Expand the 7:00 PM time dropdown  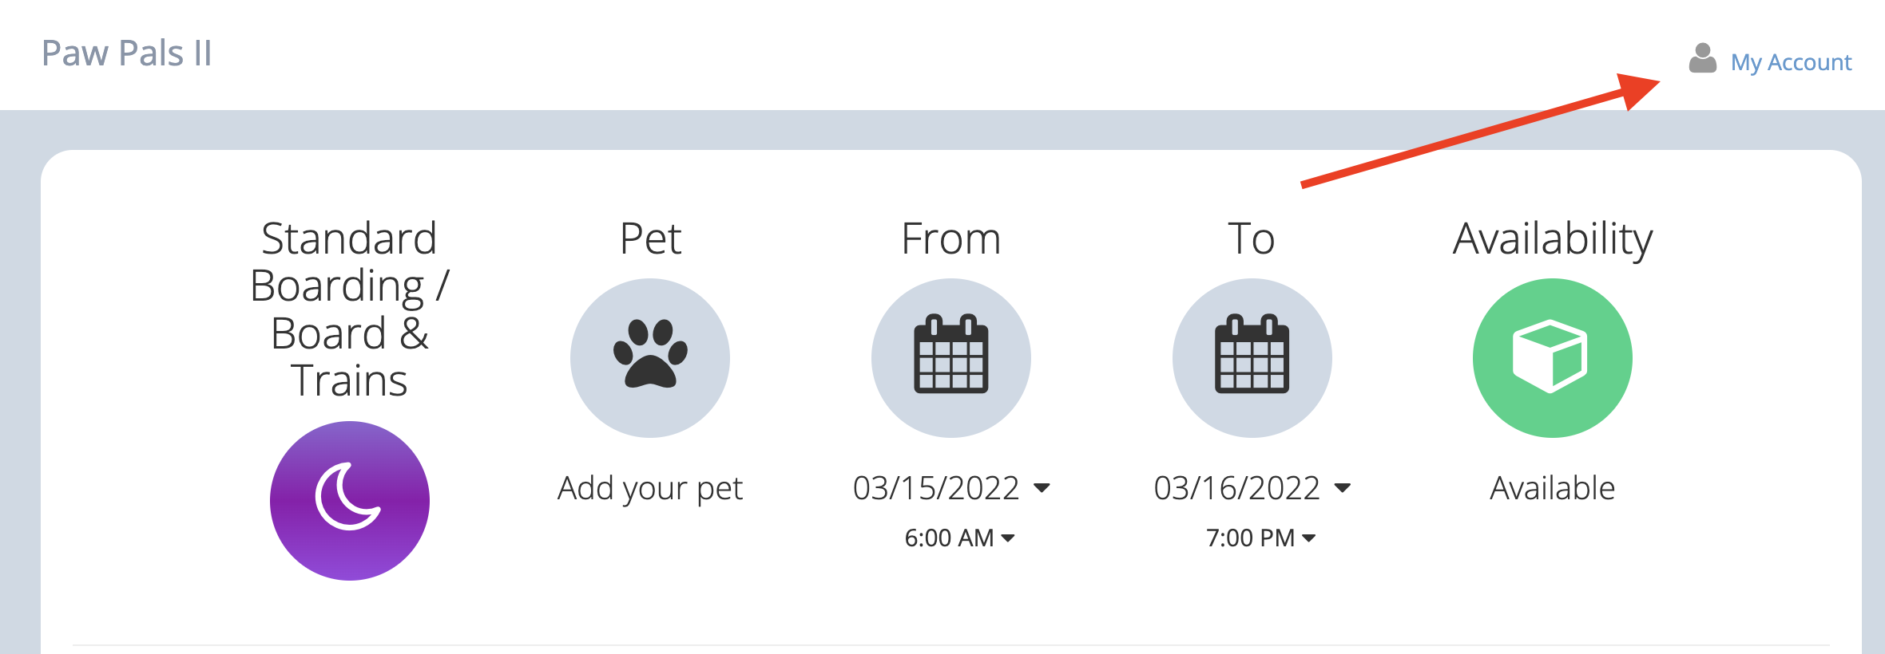tap(1260, 538)
